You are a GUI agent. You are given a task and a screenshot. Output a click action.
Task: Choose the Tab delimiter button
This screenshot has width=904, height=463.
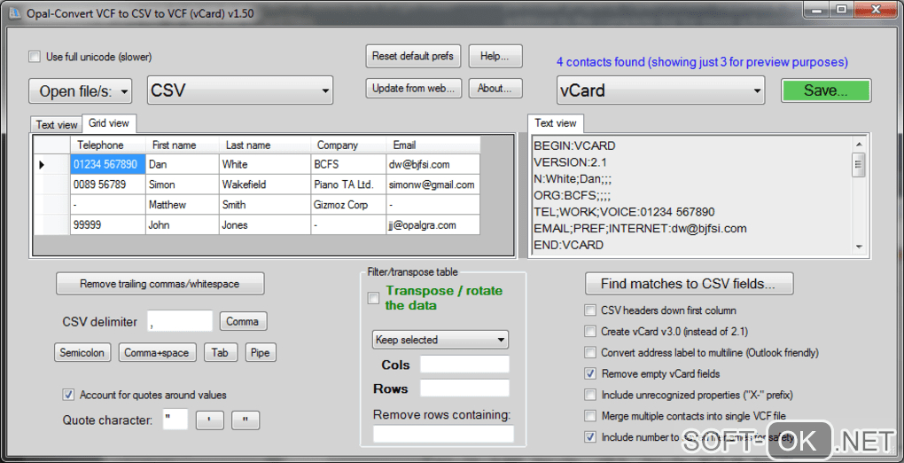click(220, 353)
